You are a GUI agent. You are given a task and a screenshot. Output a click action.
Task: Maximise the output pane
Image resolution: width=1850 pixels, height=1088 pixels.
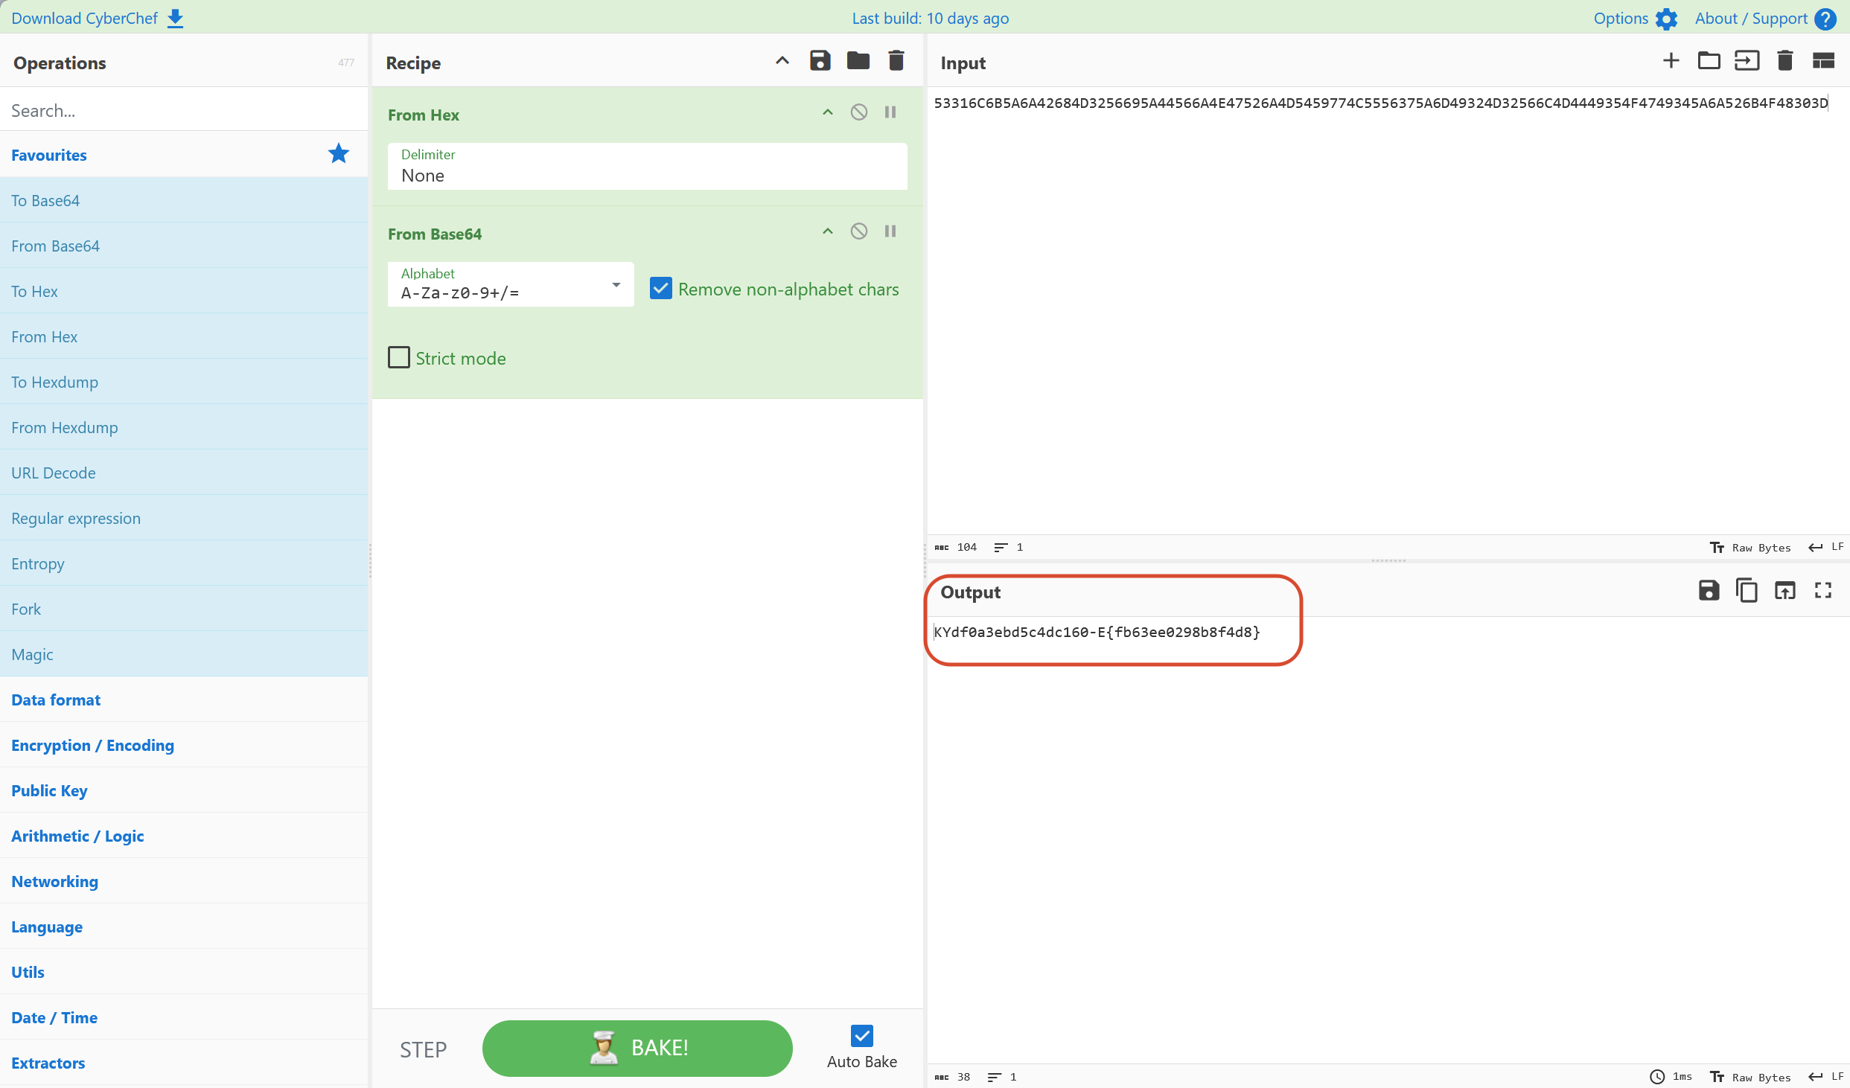1823,591
